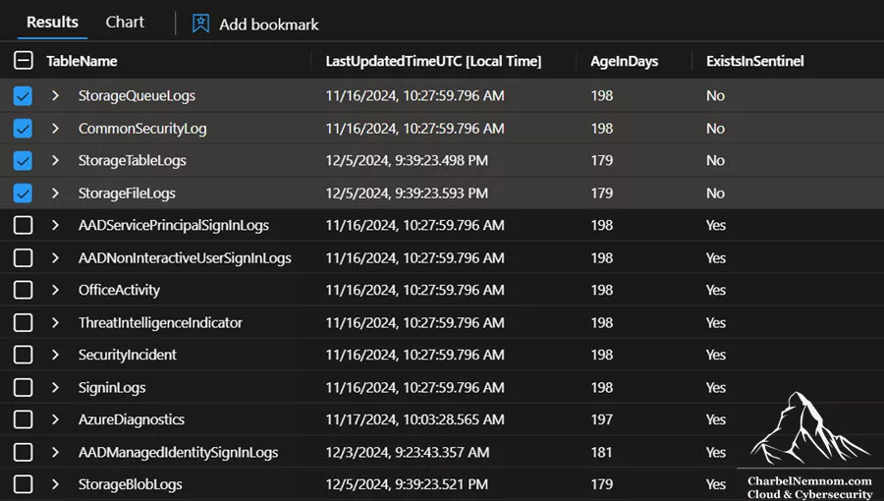Sort by the ExistsInSentinel column header

[x=755, y=61]
